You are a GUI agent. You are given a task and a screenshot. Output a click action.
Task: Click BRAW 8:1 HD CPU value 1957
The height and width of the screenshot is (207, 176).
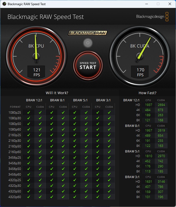point(149,130)
